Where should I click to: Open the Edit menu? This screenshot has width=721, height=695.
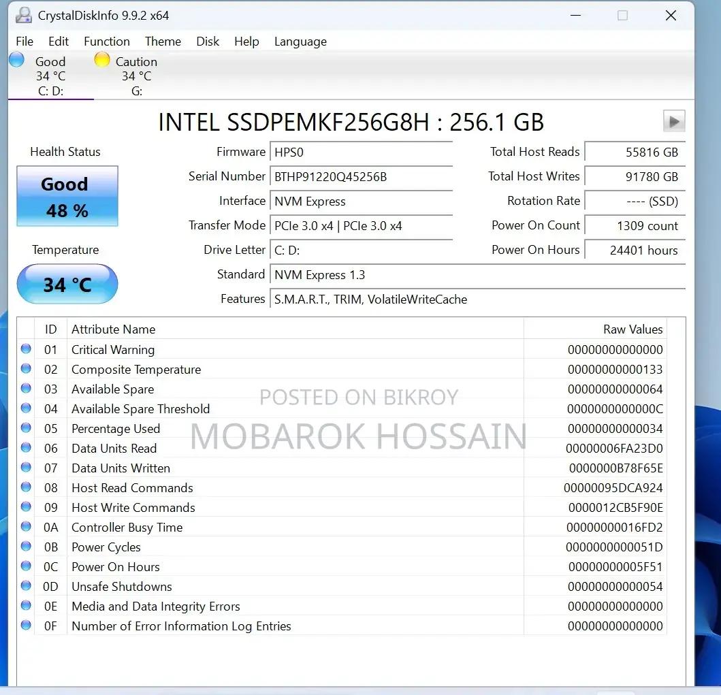click(59, 42)
